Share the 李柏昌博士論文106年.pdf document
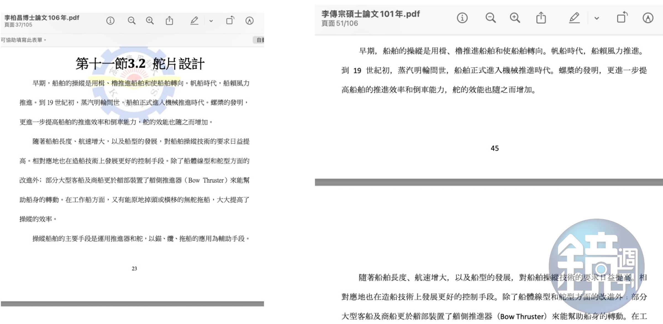Image resolution: width=663 pixels, height=324 pixels. point(169,20)
